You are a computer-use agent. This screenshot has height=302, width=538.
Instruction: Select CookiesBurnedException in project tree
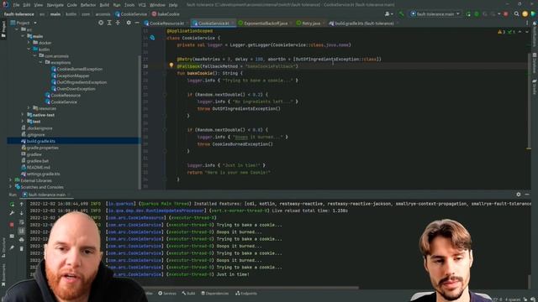(x=76, y=69)
